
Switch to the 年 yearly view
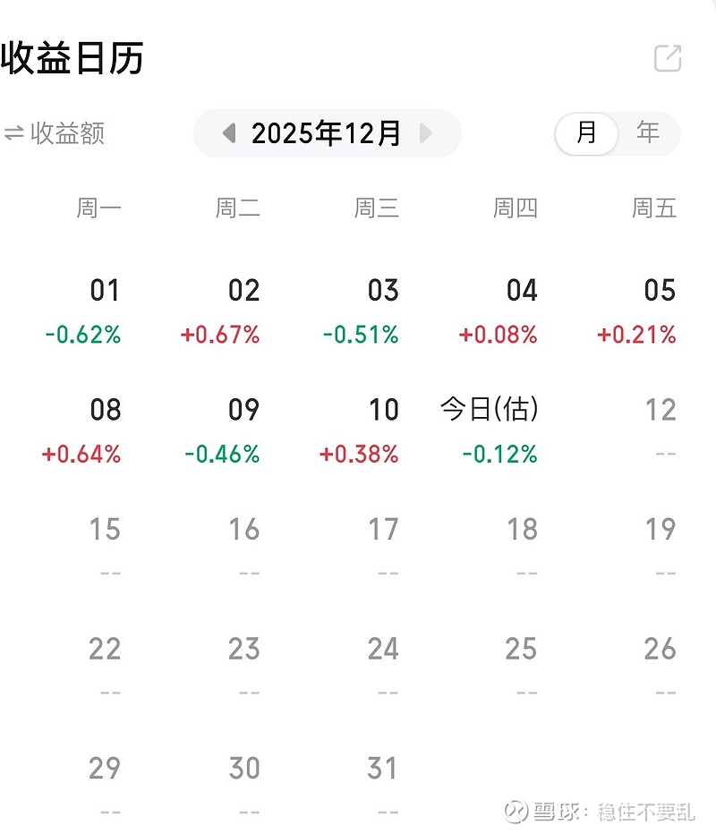click(x=648, y=133)
